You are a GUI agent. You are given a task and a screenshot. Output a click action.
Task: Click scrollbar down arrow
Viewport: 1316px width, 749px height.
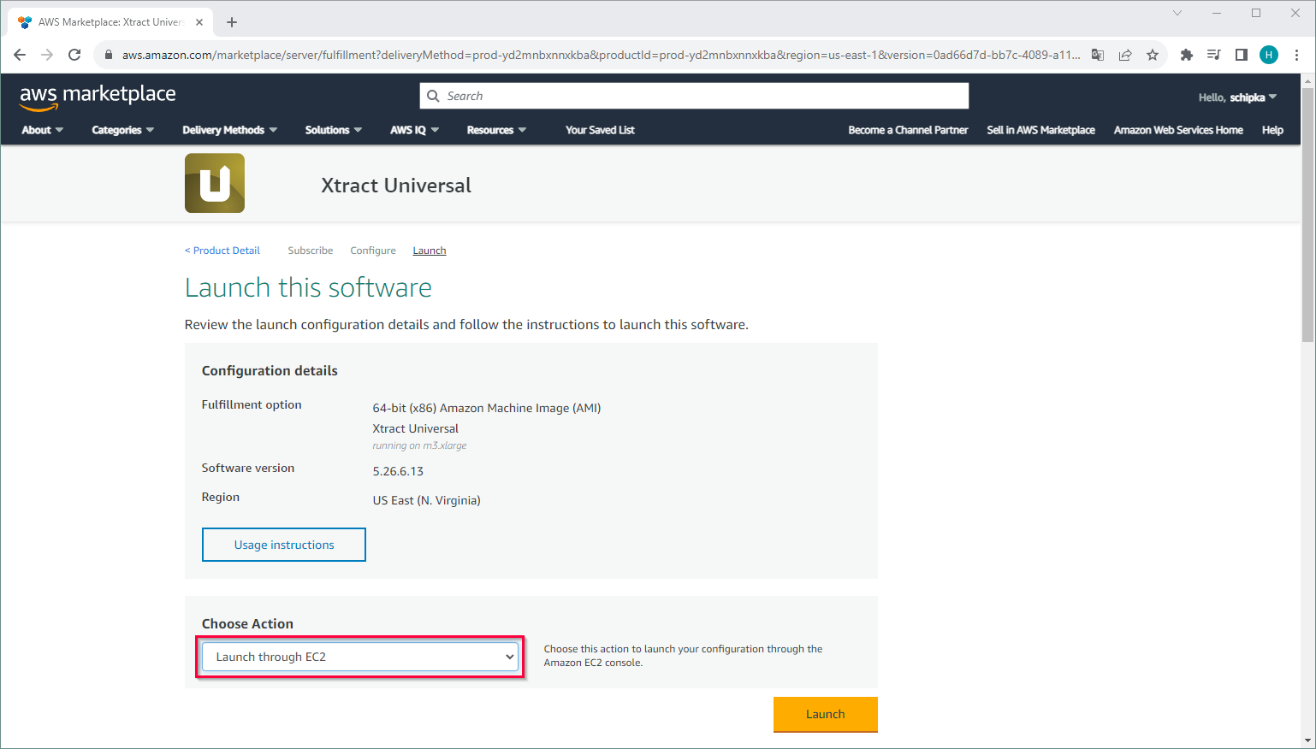(x=1307, y=740)
